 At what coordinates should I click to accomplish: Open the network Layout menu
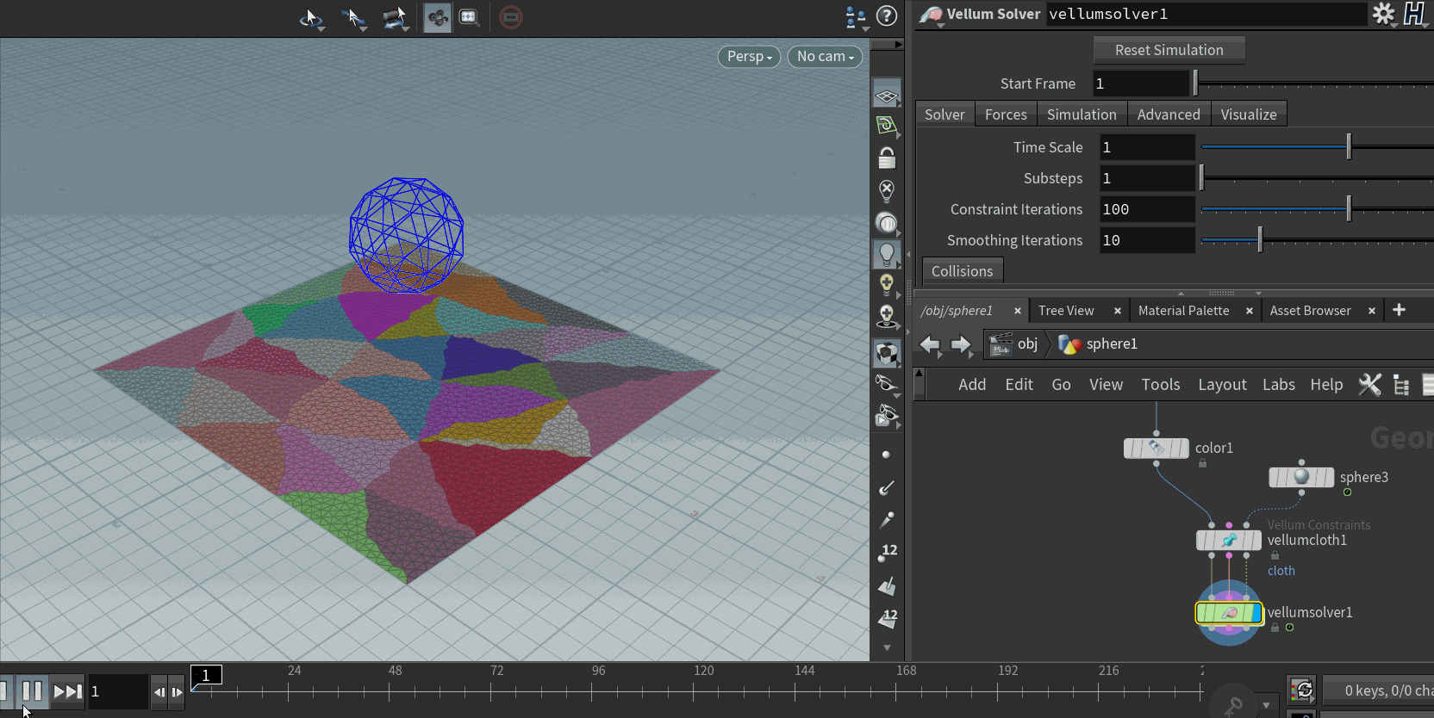(1222, 385)
